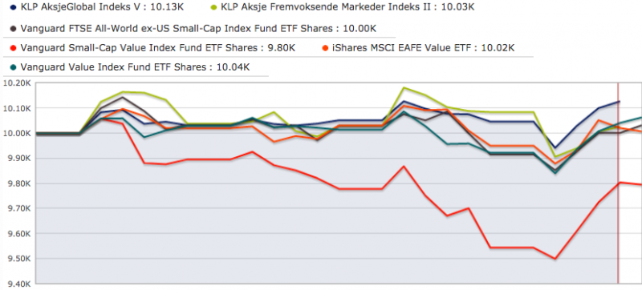642x290 pixels.
Task: Click the lime green line's peak near 10.18K
Action: (404, 87)
